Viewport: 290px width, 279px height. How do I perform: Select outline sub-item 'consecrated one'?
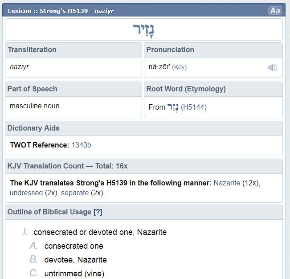[x=74, y=246]
